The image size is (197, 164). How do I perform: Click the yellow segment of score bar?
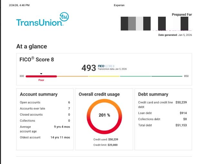pyautogui.click(x=104, y=76)
